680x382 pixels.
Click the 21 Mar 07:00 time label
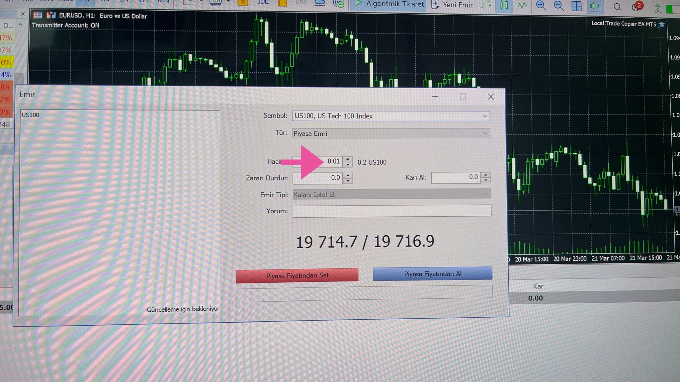(x=608, y=258)
